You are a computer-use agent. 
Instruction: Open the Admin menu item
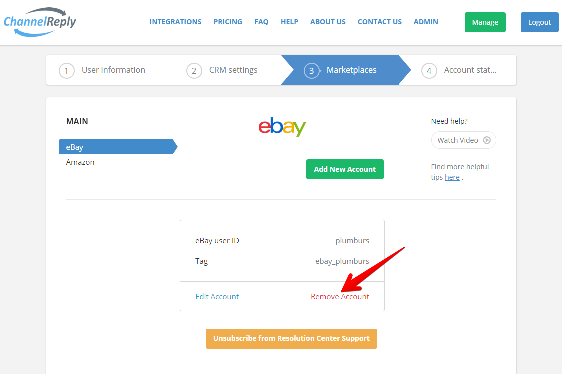click(x=426, y=22)
